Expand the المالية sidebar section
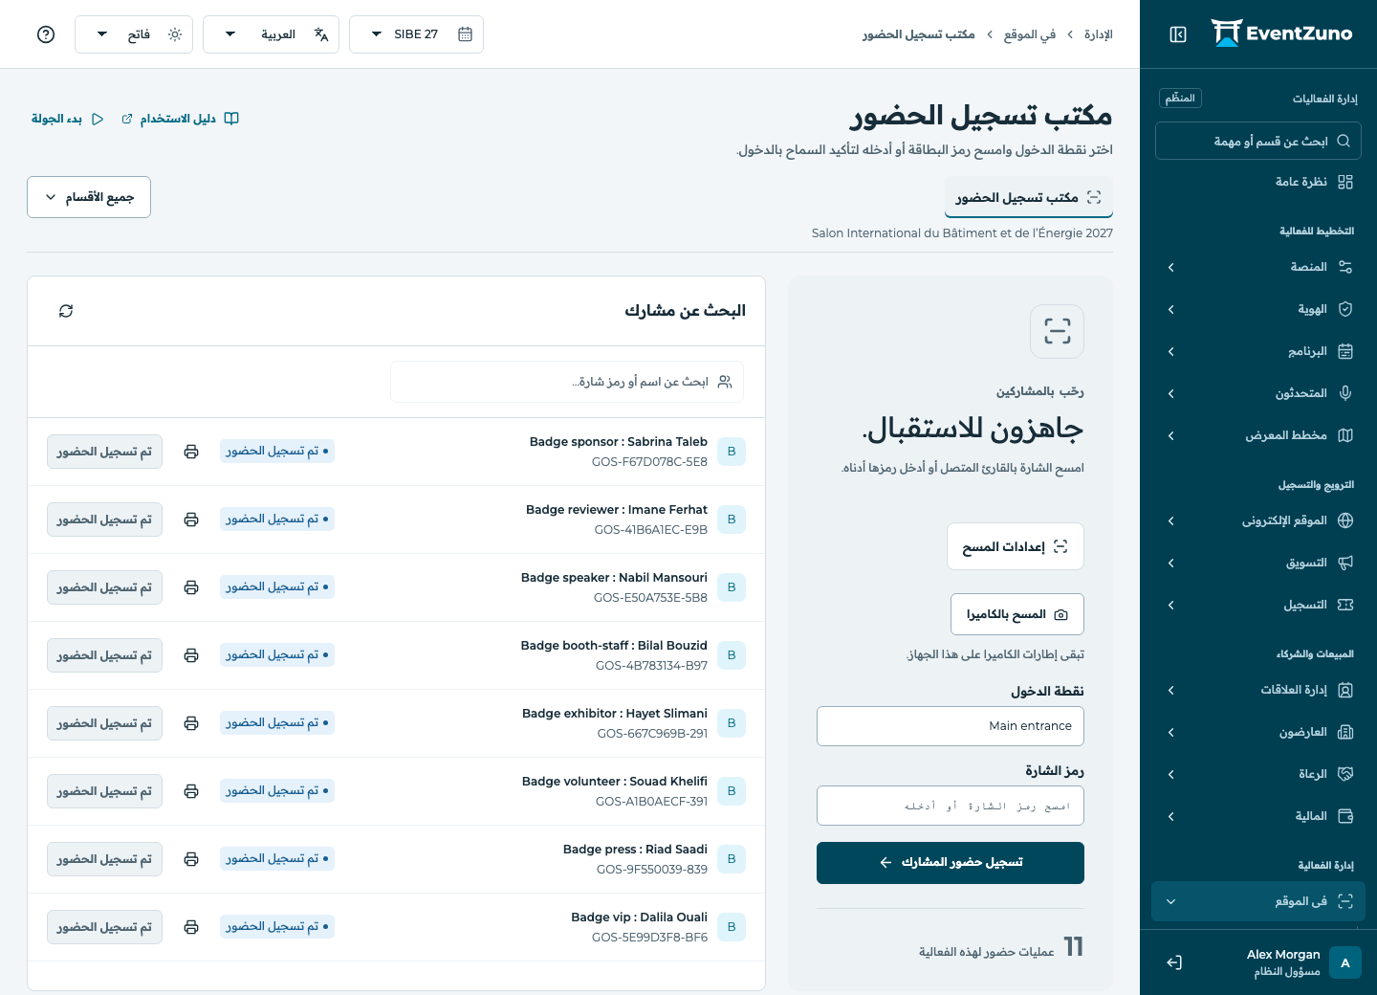This screenshot has height=995, width=1377. pos(1258,816)
